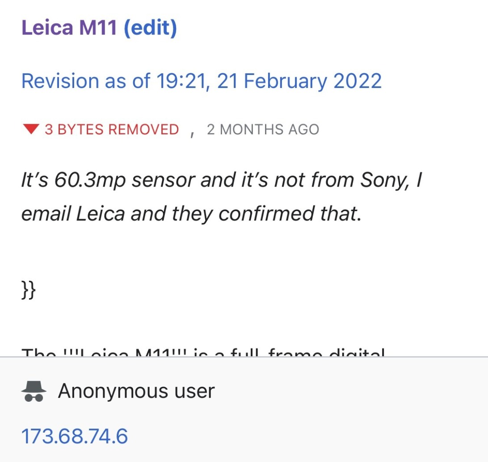Click the red bytes-removed triangle icon
Viewport: 488px width, 462px height.
31,130
